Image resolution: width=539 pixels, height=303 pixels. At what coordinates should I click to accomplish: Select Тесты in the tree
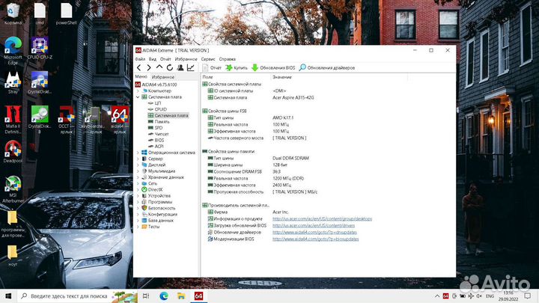tap(153, 227)
